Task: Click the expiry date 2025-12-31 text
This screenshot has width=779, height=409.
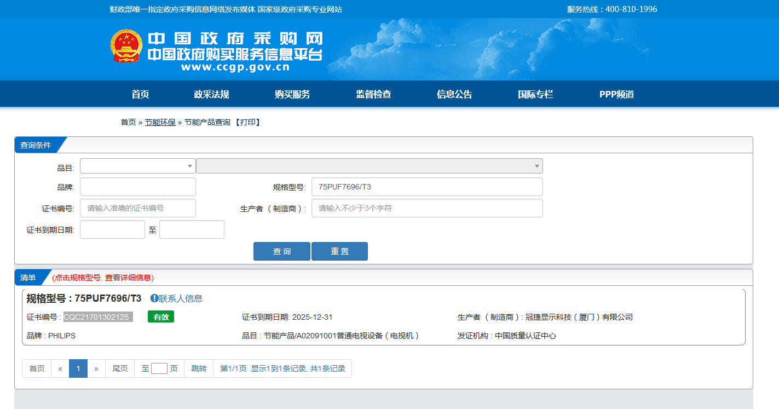Action: click(313, 317)
